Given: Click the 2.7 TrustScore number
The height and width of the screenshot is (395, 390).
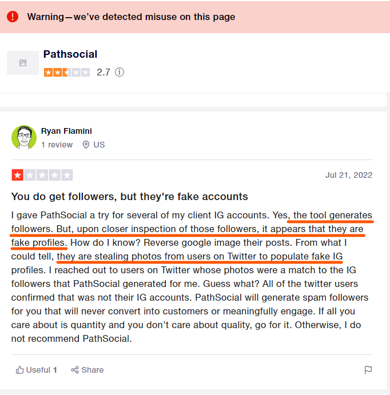Looking at the screenshot, I should [104, 72].
